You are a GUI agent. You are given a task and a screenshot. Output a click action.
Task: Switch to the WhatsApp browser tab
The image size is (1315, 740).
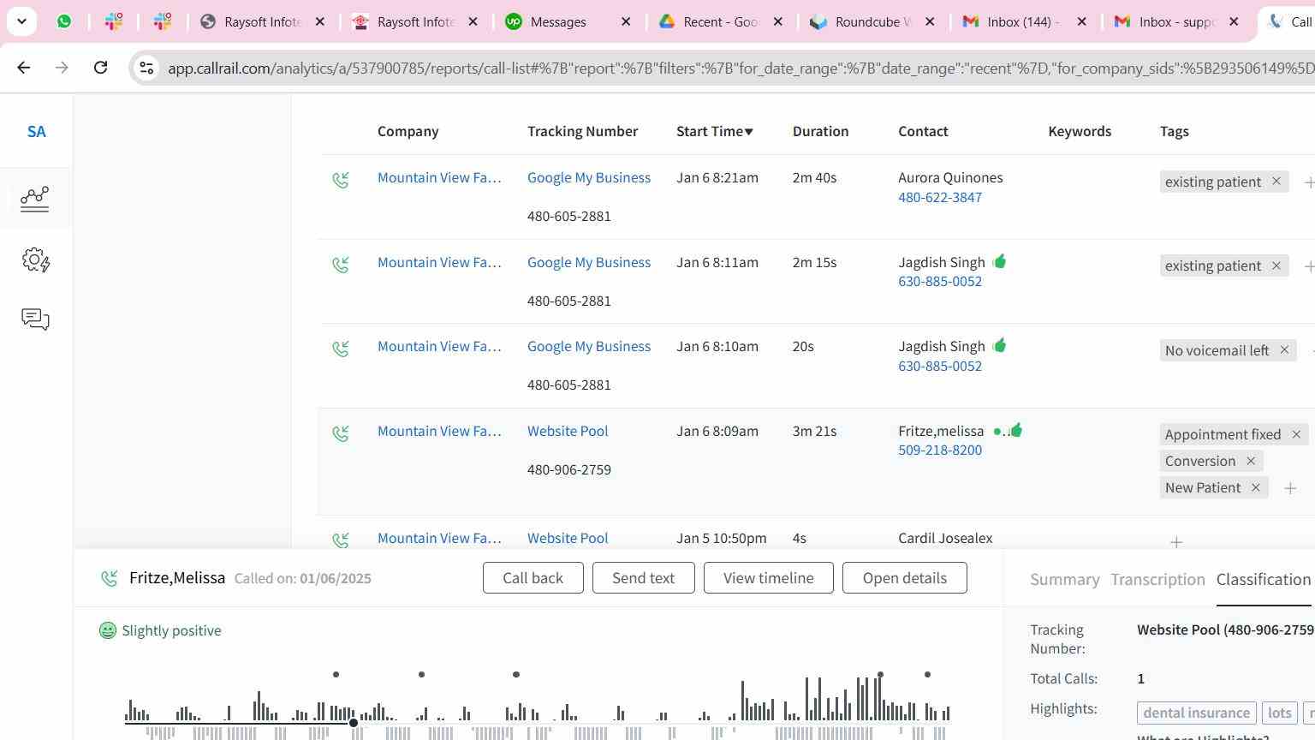64,21
